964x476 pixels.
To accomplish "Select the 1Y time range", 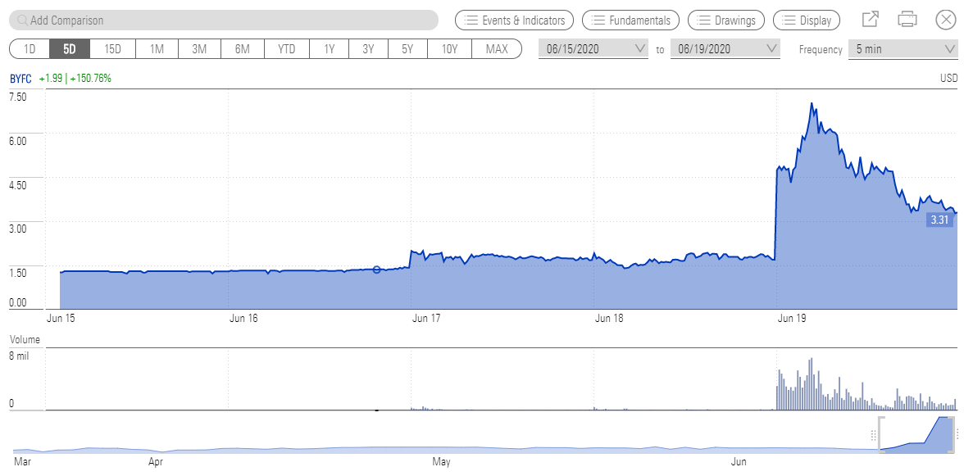I will 329,49.
